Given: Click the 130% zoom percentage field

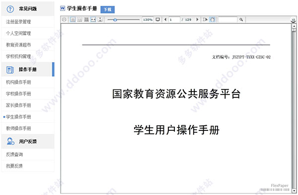Looking at the screenshot, I should point(148,19).
